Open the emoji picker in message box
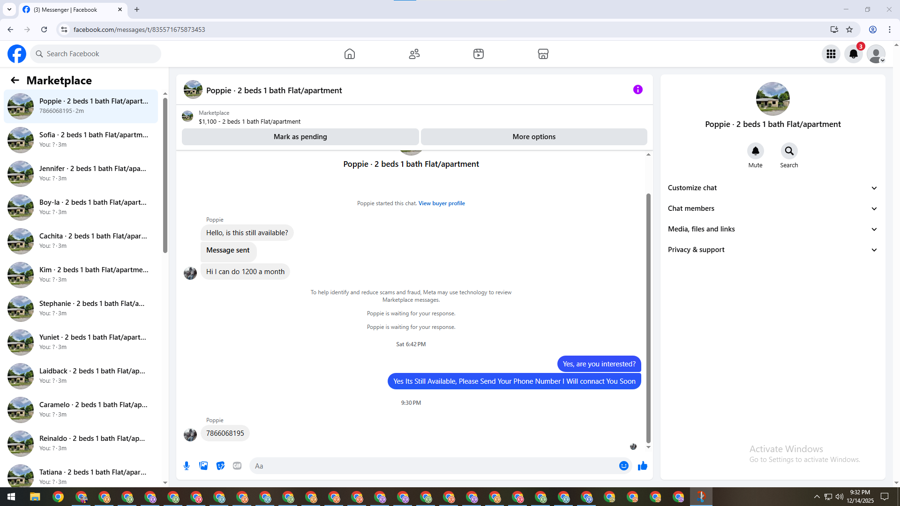The height and width of the screenshot is (506, 900). 623,466
